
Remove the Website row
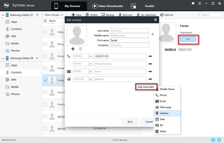[x=150, y=79]
